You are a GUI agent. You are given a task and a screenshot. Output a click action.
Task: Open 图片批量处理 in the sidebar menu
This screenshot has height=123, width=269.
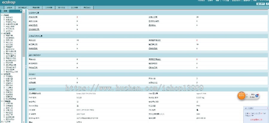click(11, 52)
